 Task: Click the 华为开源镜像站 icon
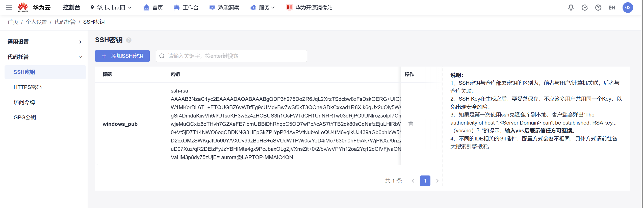[x=289, y=7]
